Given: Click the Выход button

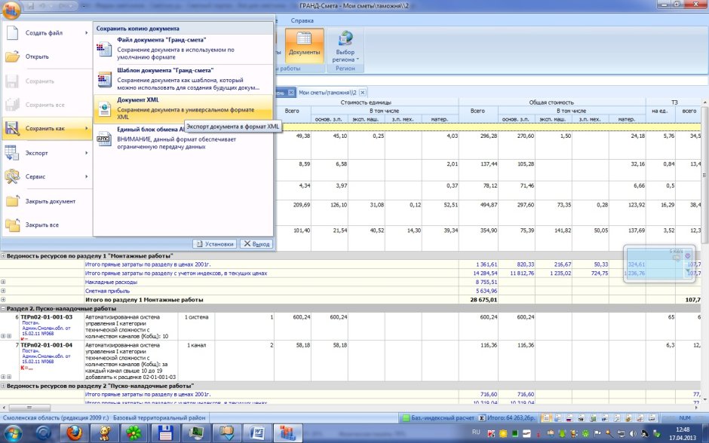Looking at the screenshot, I should pyautogui.click(x=256, y=244).
